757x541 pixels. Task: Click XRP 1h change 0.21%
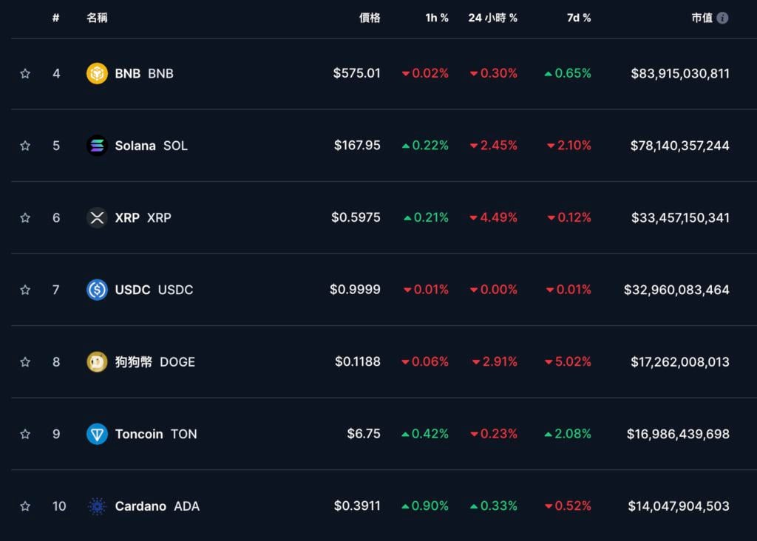(x=426, y=217)
